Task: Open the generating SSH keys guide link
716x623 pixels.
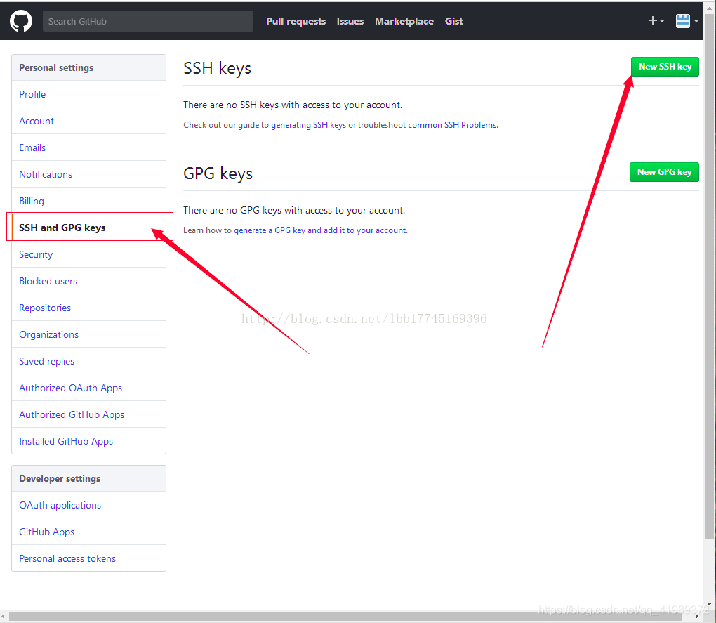Action: point(309,125)
